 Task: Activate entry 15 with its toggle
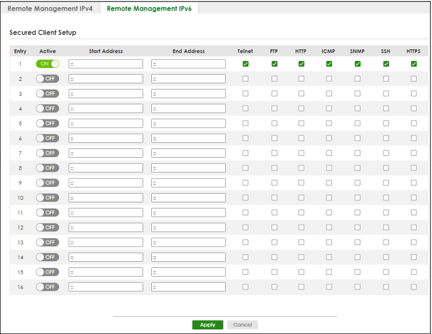[x=47, y=272]
